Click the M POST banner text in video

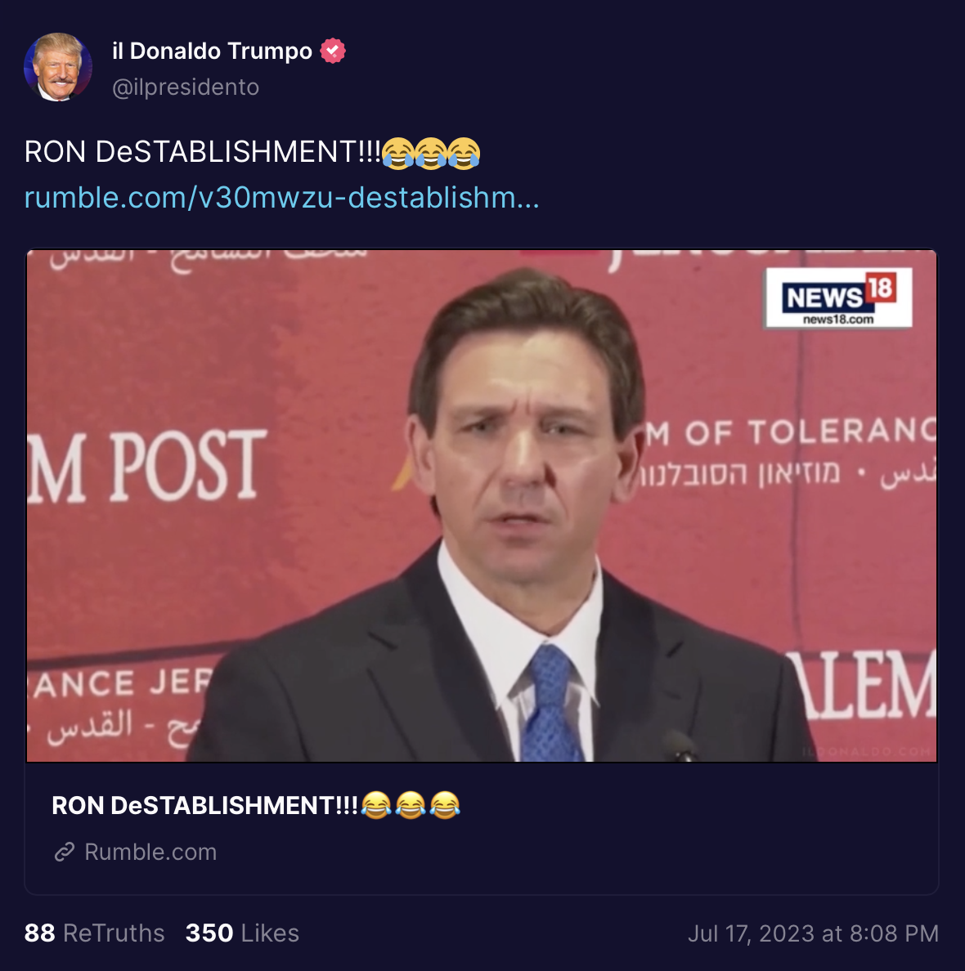pos(147,466)
